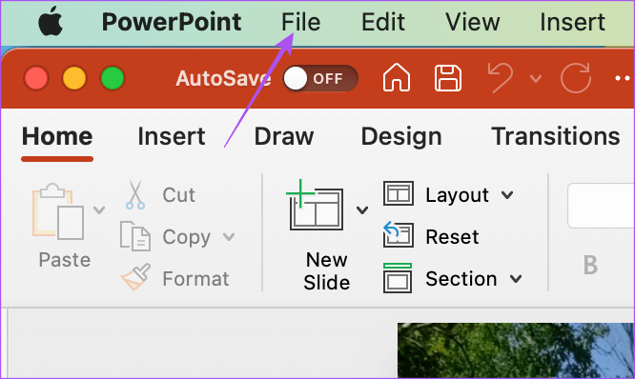Expand the New Slide dropdown arrow
The image size is (635, 379).
(x=362, y=209)
